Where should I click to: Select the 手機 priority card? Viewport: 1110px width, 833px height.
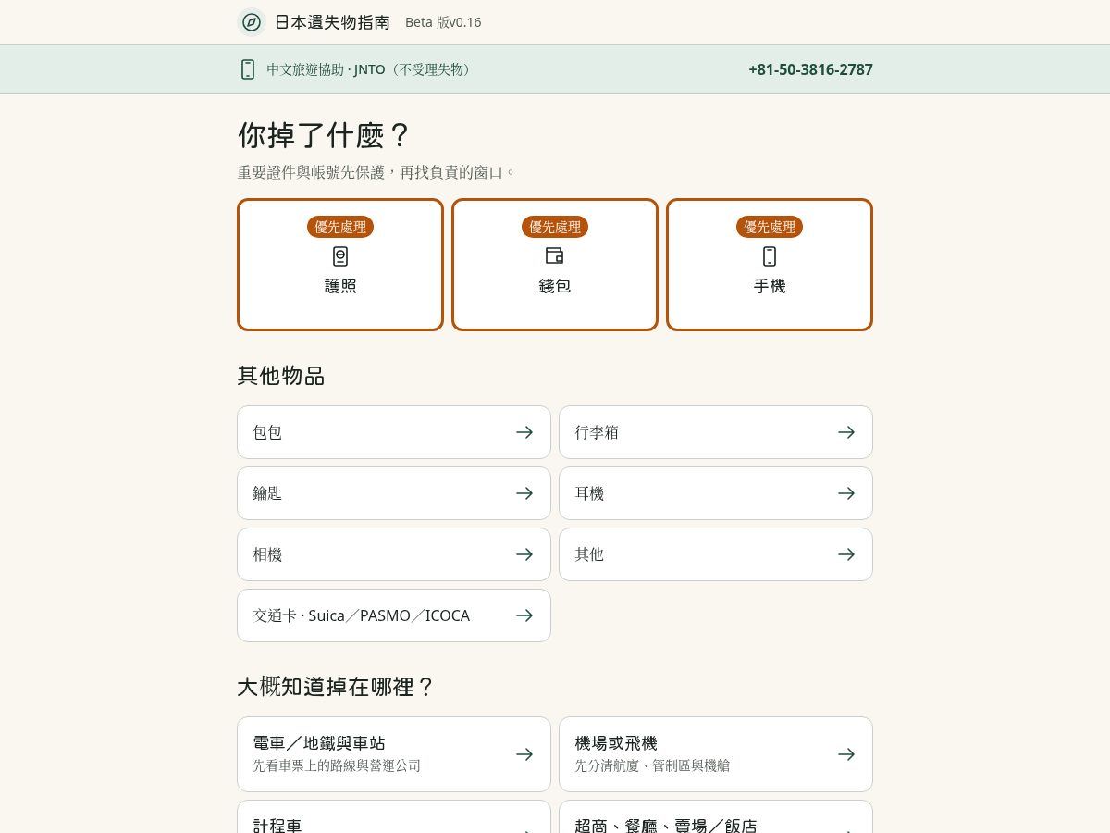pos(770,265)
